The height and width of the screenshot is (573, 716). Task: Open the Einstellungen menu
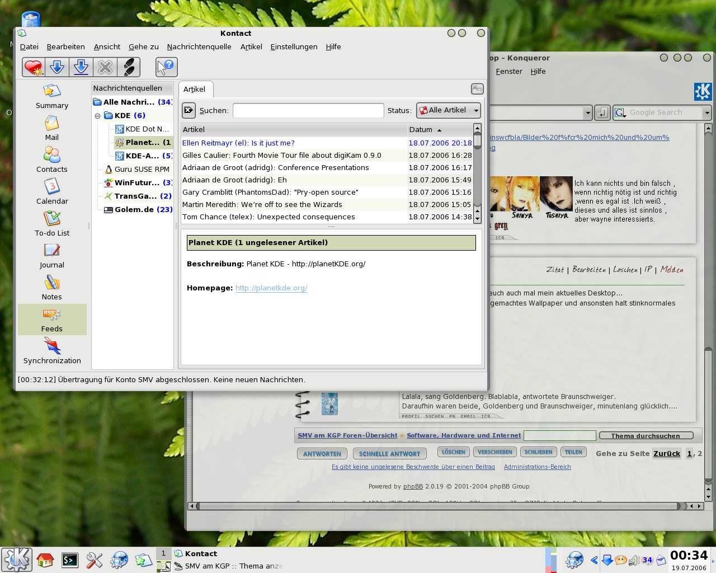294,47
